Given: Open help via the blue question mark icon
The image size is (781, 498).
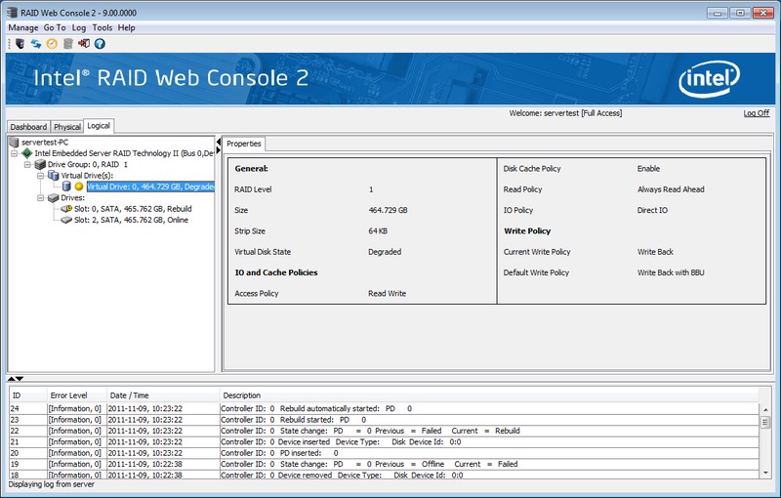Looking at the screenshot, I should [x=100, y=43].
